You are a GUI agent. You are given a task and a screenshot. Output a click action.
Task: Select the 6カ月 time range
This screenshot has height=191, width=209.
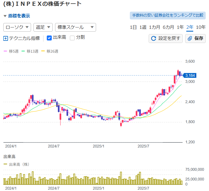(x=168, y=27)
